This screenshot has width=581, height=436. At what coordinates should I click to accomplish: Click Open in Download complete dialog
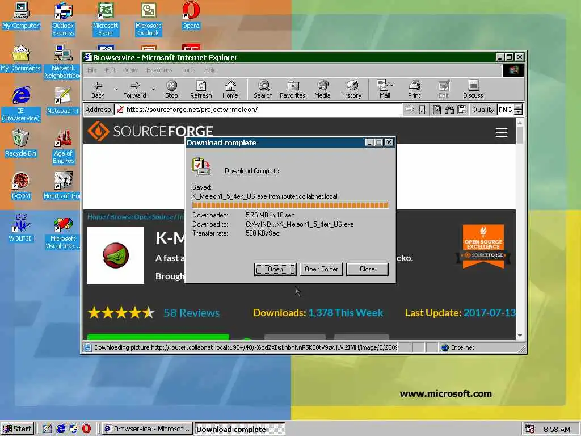(x=275, y=269)
